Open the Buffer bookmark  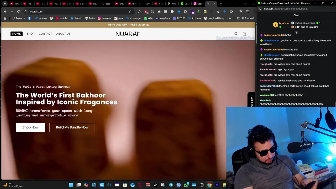click(x=90, y=18)
